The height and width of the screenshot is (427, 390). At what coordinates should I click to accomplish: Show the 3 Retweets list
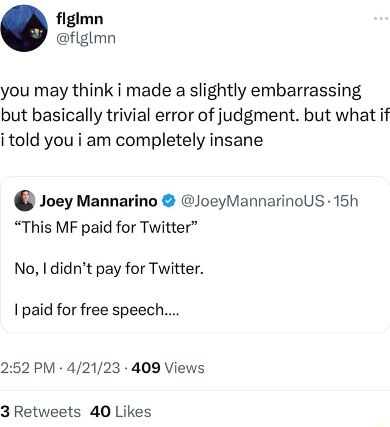point(40,412)
